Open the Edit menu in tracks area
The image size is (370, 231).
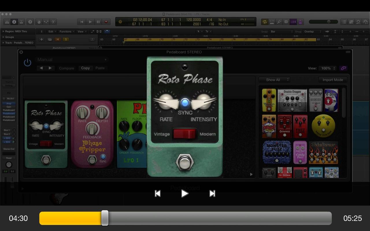pos(52,31)
